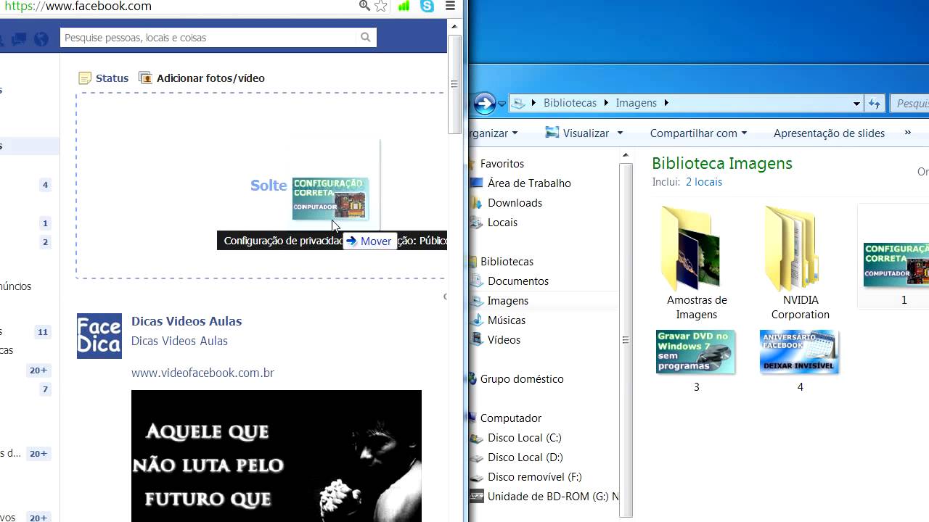
Task: Select Favoritos in navigation pane
Action: point(502,163)
